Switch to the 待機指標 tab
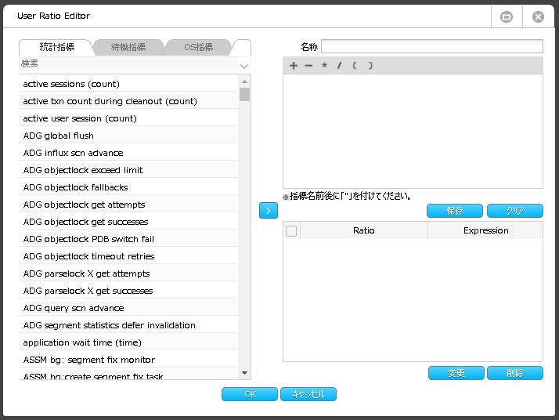 (128, 47)
